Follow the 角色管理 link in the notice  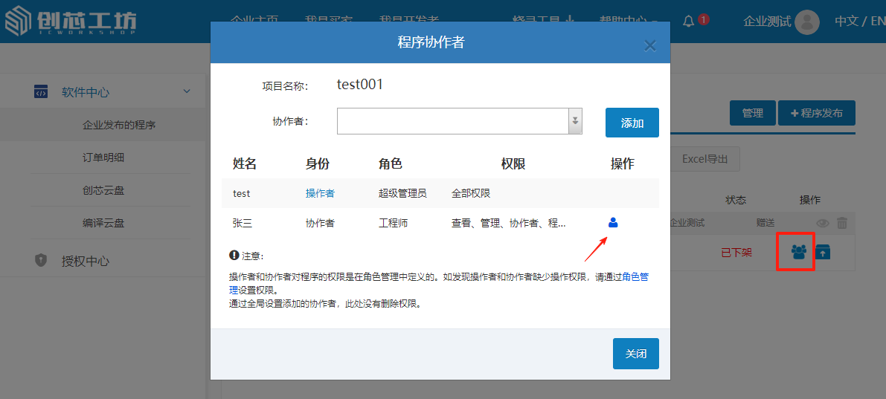coord(635,276)
